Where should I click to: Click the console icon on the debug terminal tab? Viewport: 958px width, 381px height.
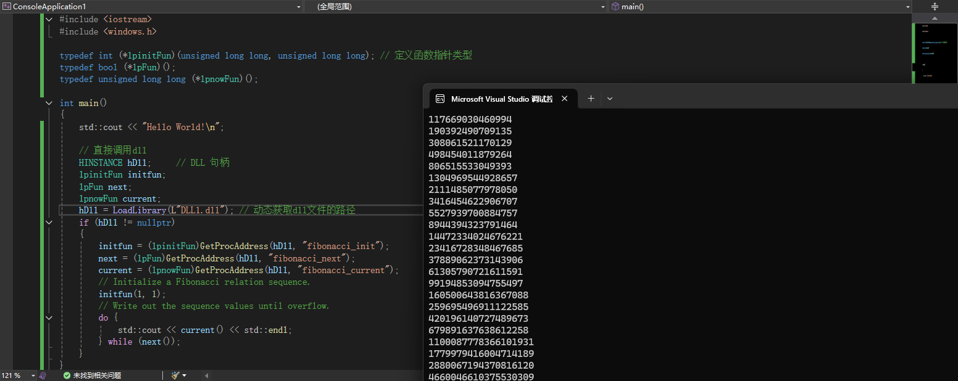coord(440,99)
